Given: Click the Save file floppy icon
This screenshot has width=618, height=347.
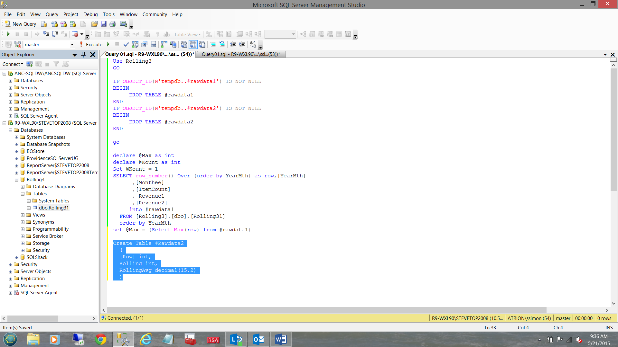Looking at the screenshot, I should point(104,24).
